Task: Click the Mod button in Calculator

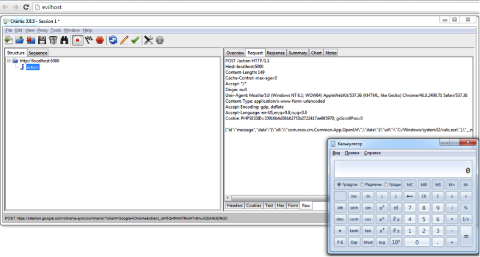Action: pyautogui.click(x=368, y=242)
